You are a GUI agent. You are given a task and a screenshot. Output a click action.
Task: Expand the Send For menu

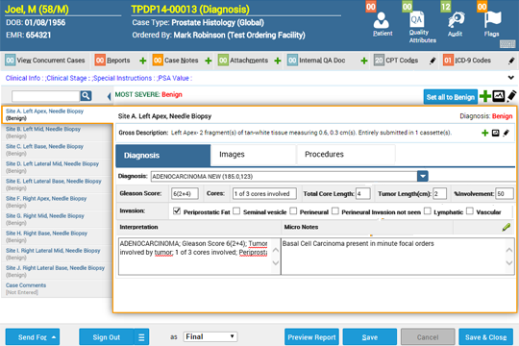pos(33,337)
